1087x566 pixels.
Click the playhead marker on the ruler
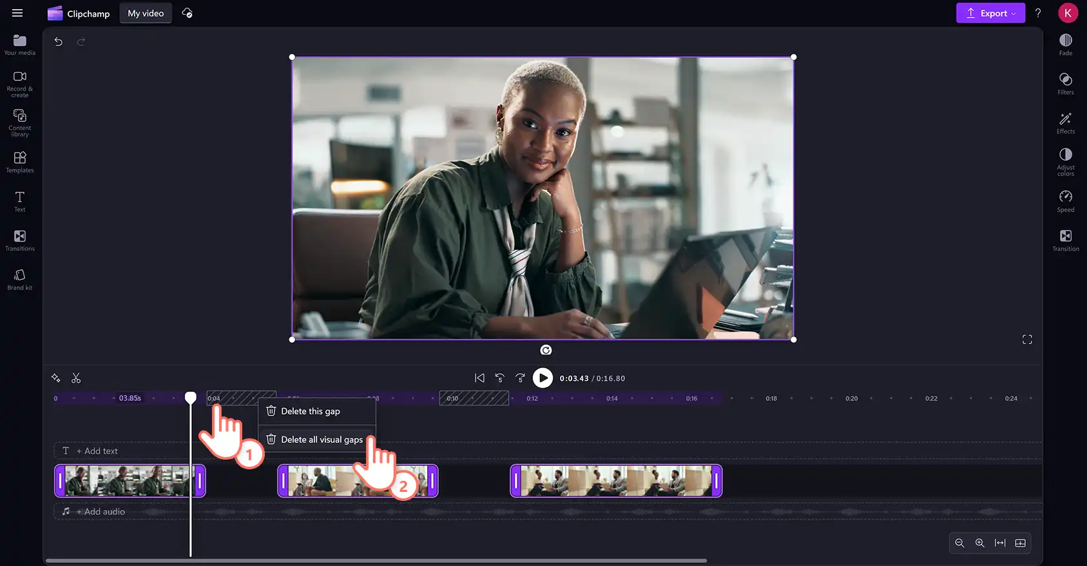coord(191,397)
